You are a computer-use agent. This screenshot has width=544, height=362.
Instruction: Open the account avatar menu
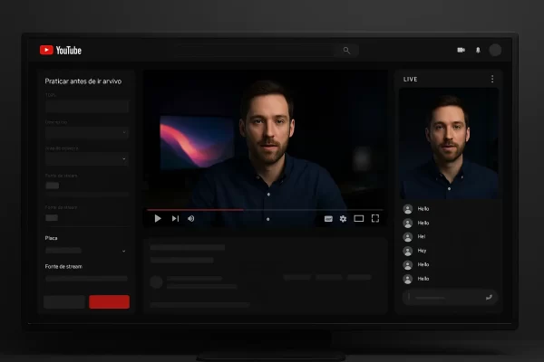pyautogui.click(x=495, y=51)
